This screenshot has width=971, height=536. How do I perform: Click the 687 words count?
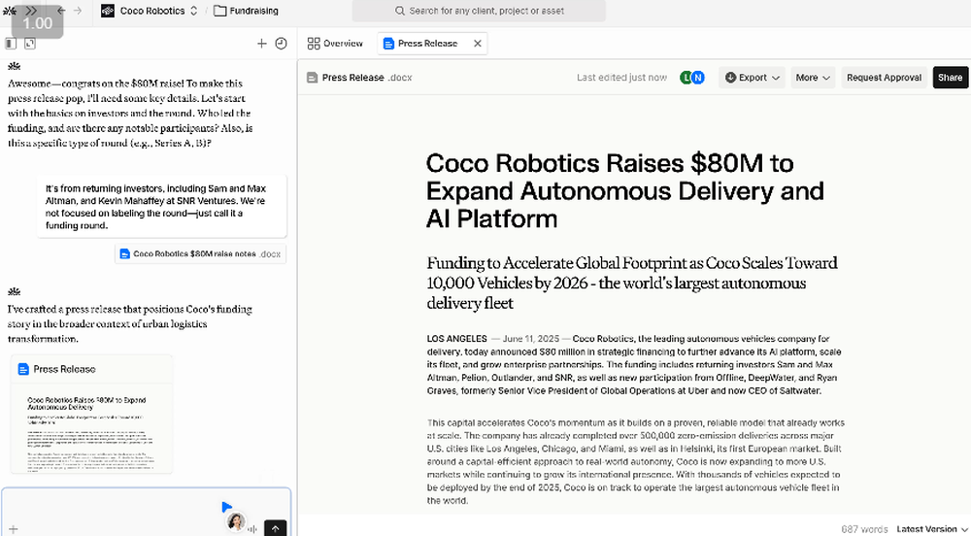coord(864,528)
